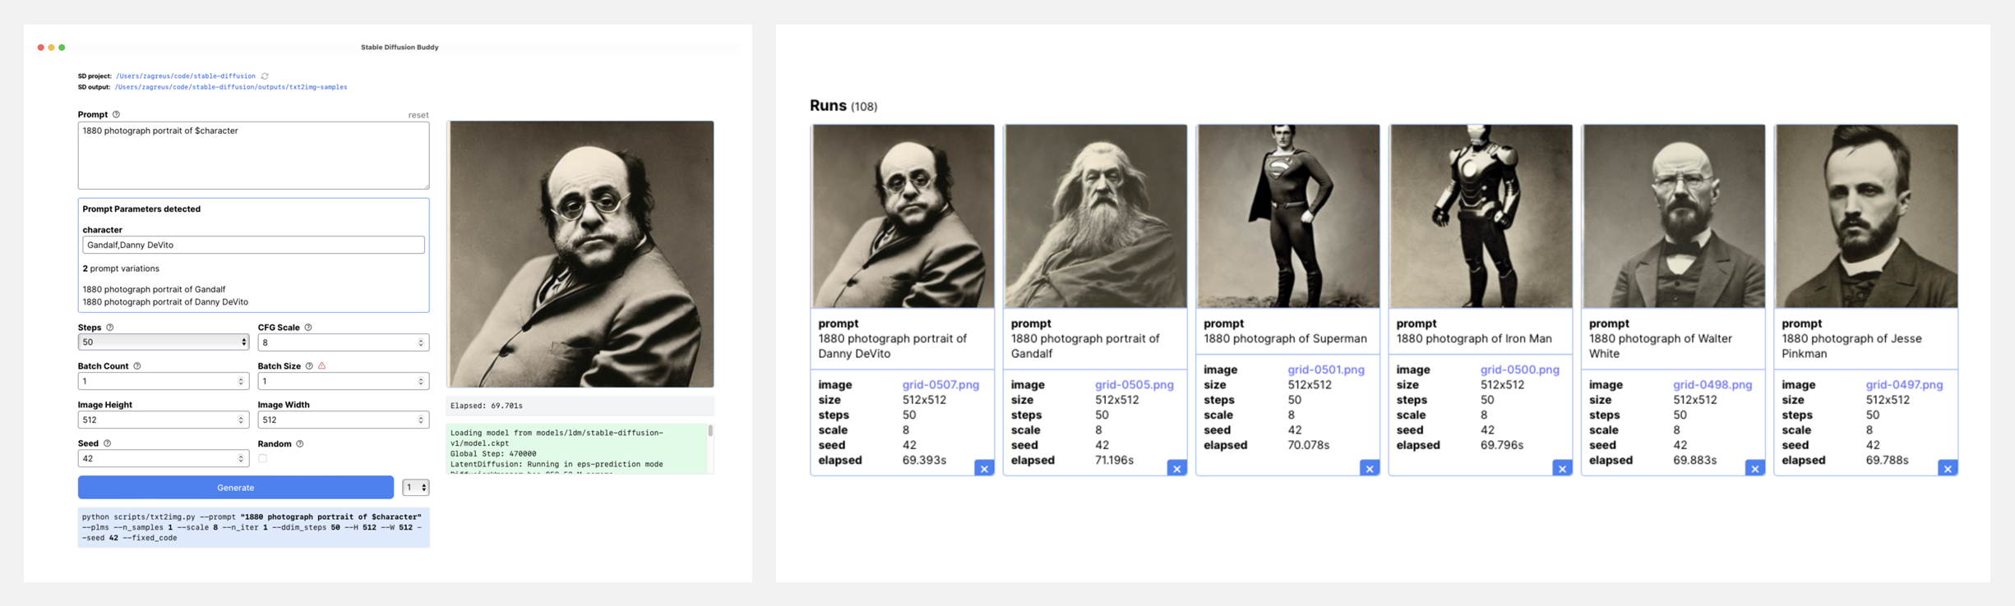
Task: Open the Iron Man run thumbnail
Action: coord(1481,216)
